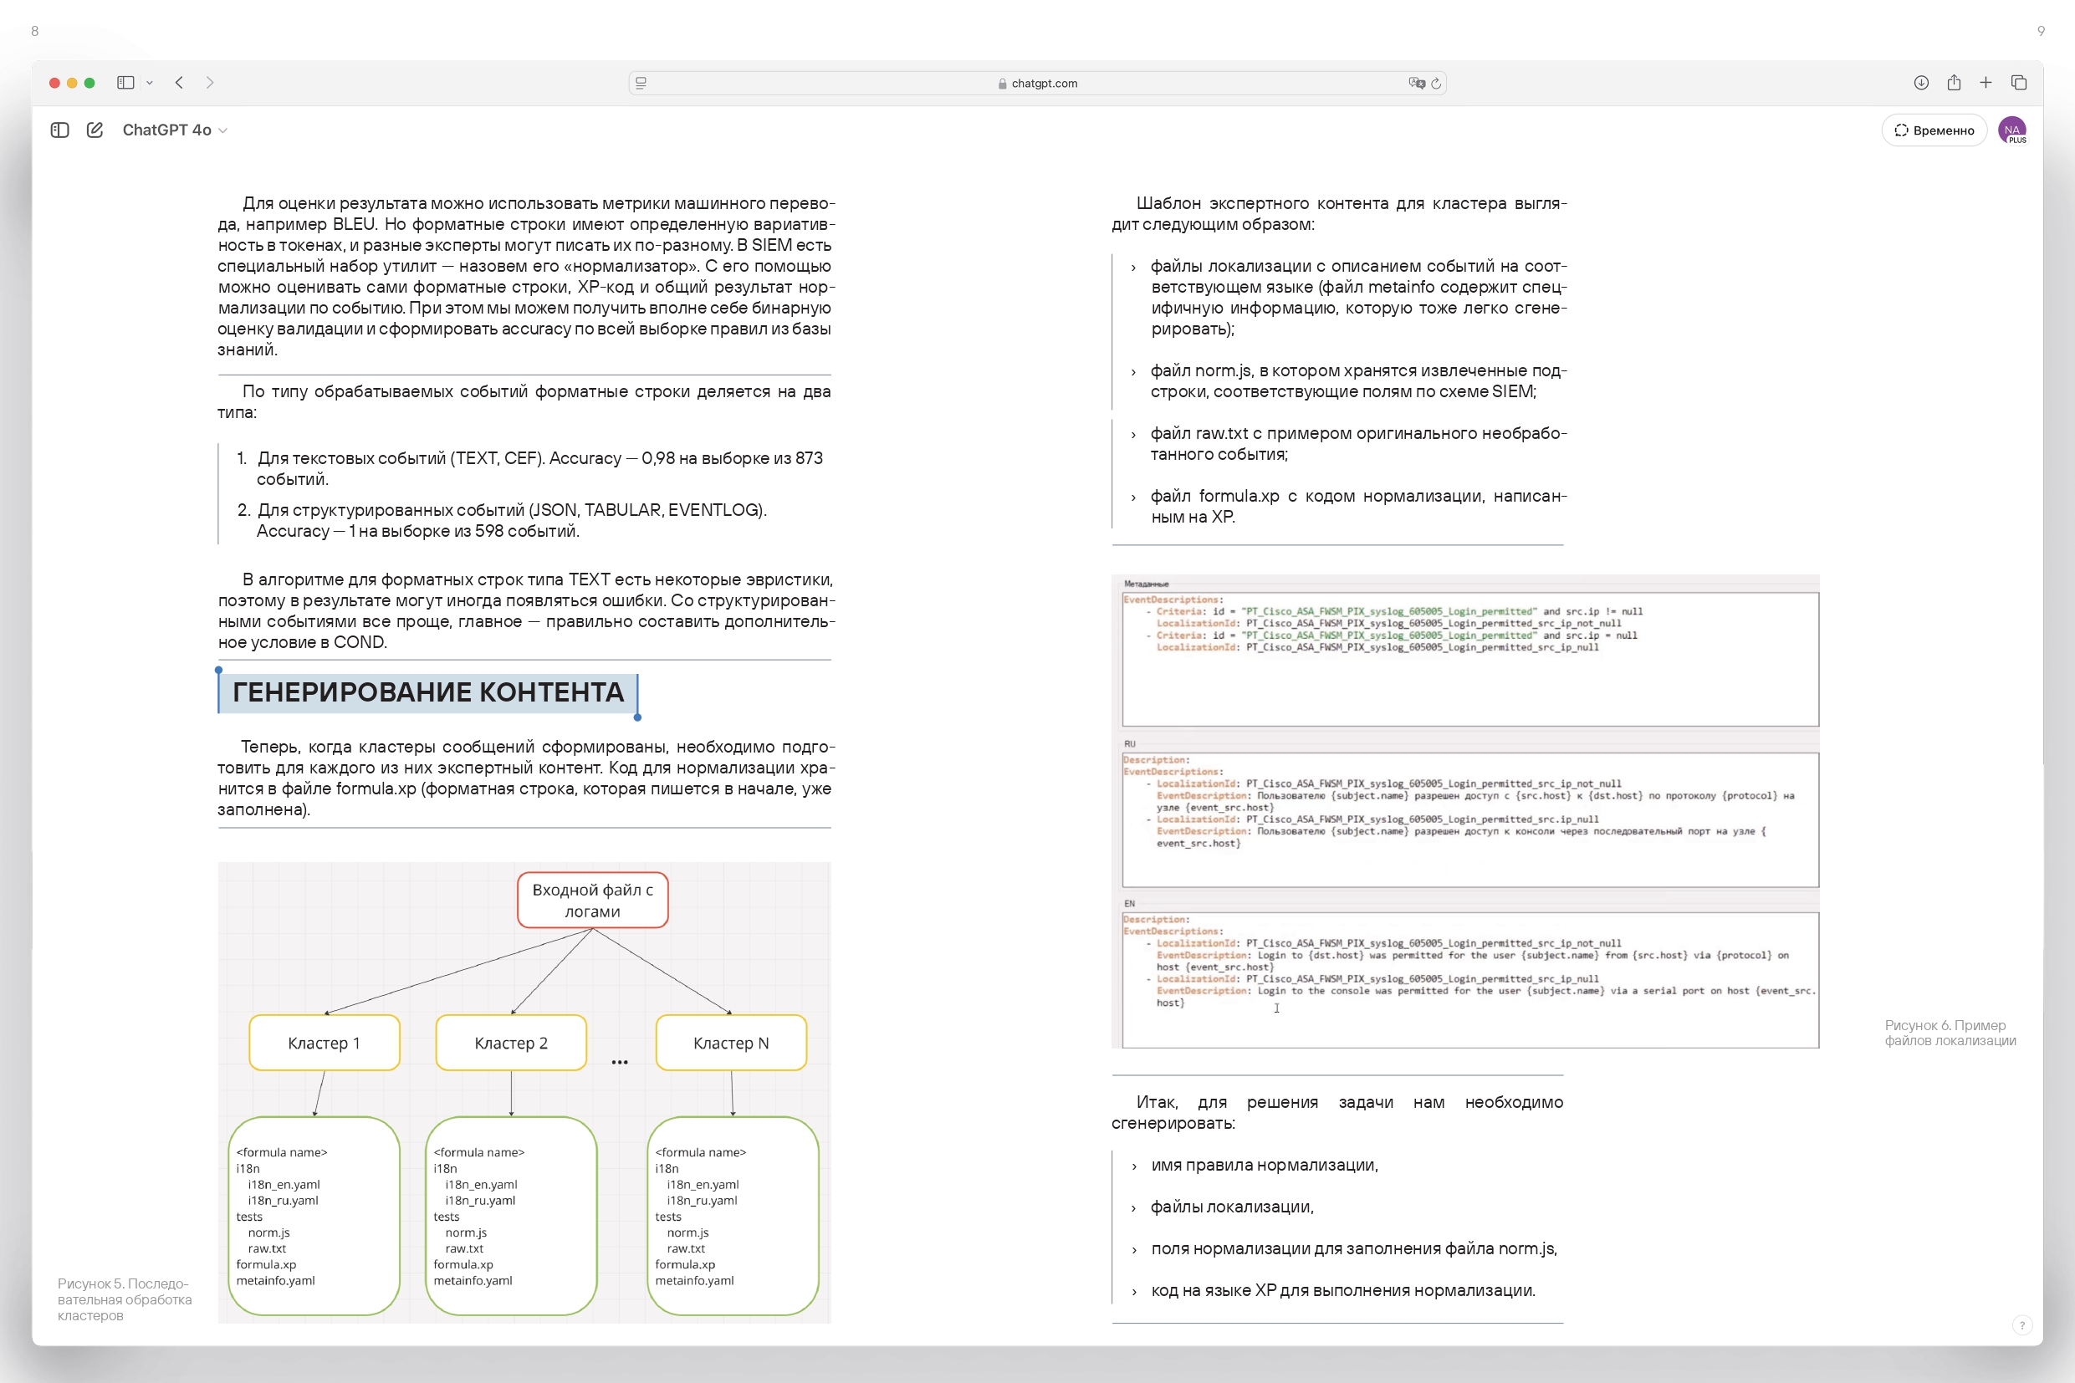This screenshot has height=1383, width=2075.
Task: Click the translate page icon
Action: 1416,83
